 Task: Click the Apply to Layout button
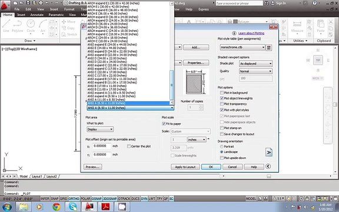tap(185, 167)
